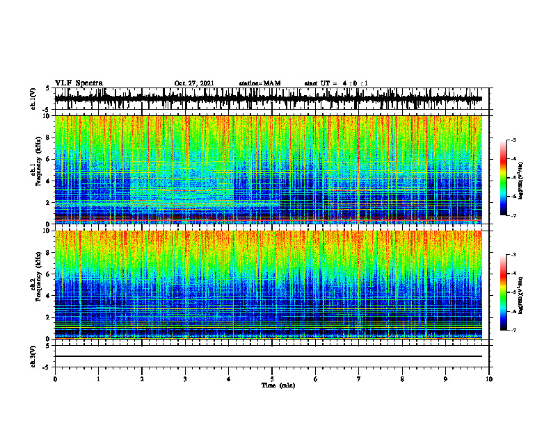Click the "5" tick on the time axis

pyautogui.click(x=272, y=379)
